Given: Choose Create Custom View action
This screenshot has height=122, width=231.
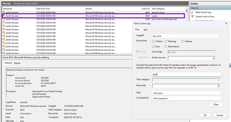Looking at the screenshot, I should coord(205,17).
